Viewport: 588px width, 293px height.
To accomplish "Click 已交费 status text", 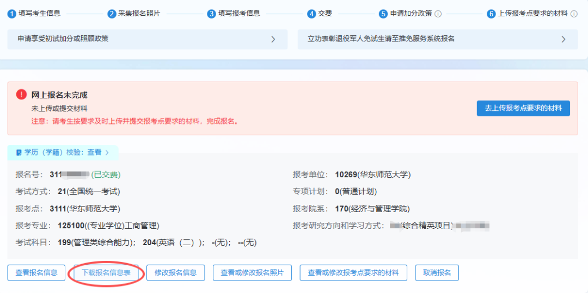I will coord(106,174).
